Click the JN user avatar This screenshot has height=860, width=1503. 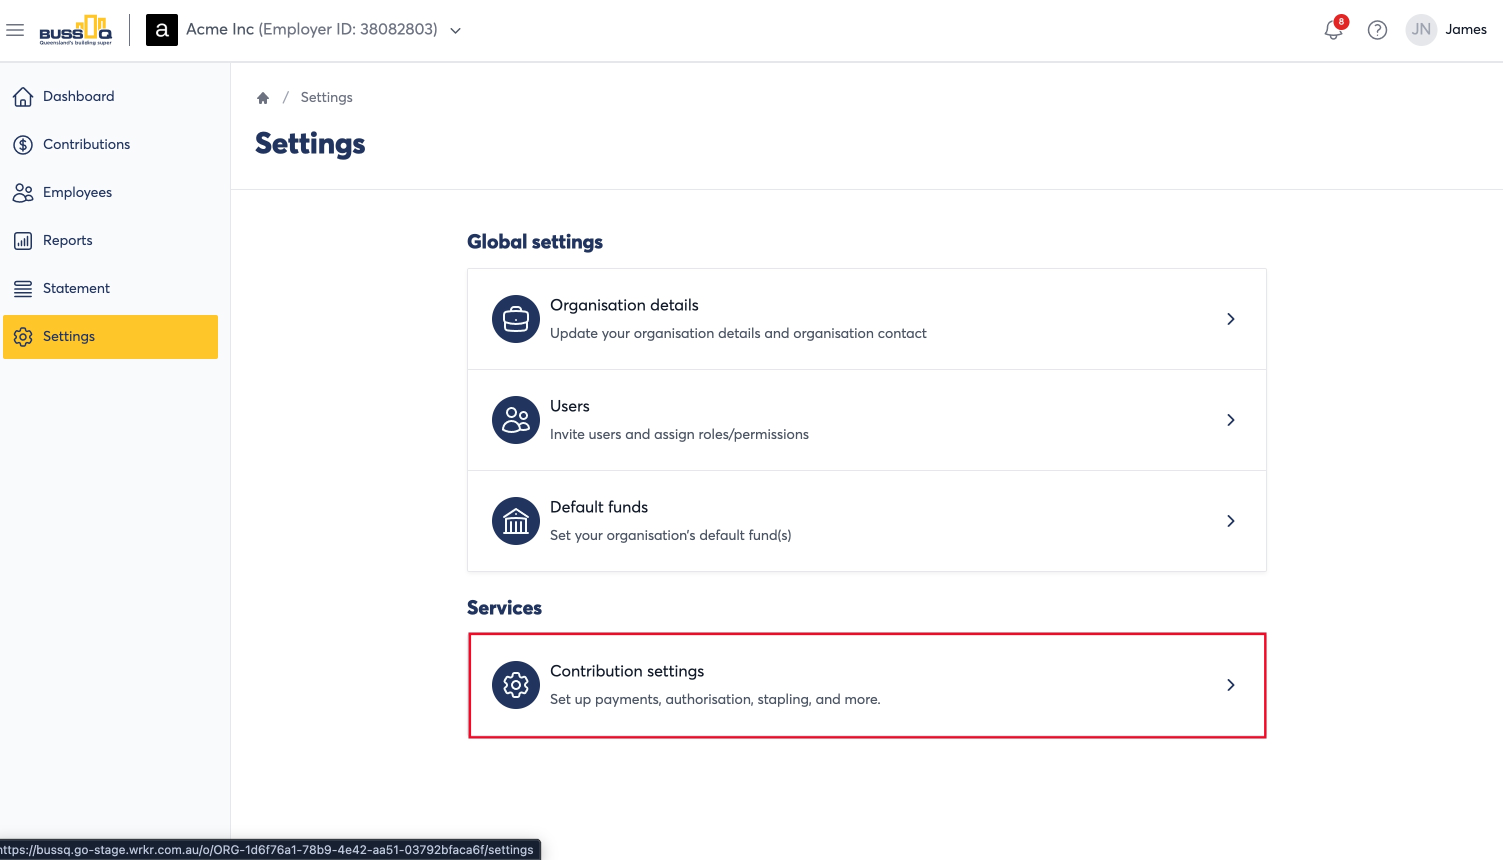click(x=1421, y=29)
